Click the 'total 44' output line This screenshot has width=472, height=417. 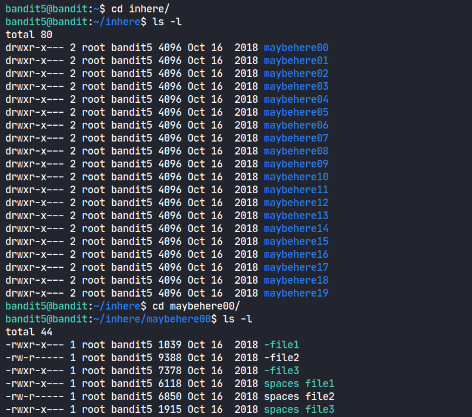click(x=29, y=332)
